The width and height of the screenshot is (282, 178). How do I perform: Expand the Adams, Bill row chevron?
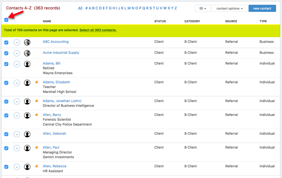(17, 64)
